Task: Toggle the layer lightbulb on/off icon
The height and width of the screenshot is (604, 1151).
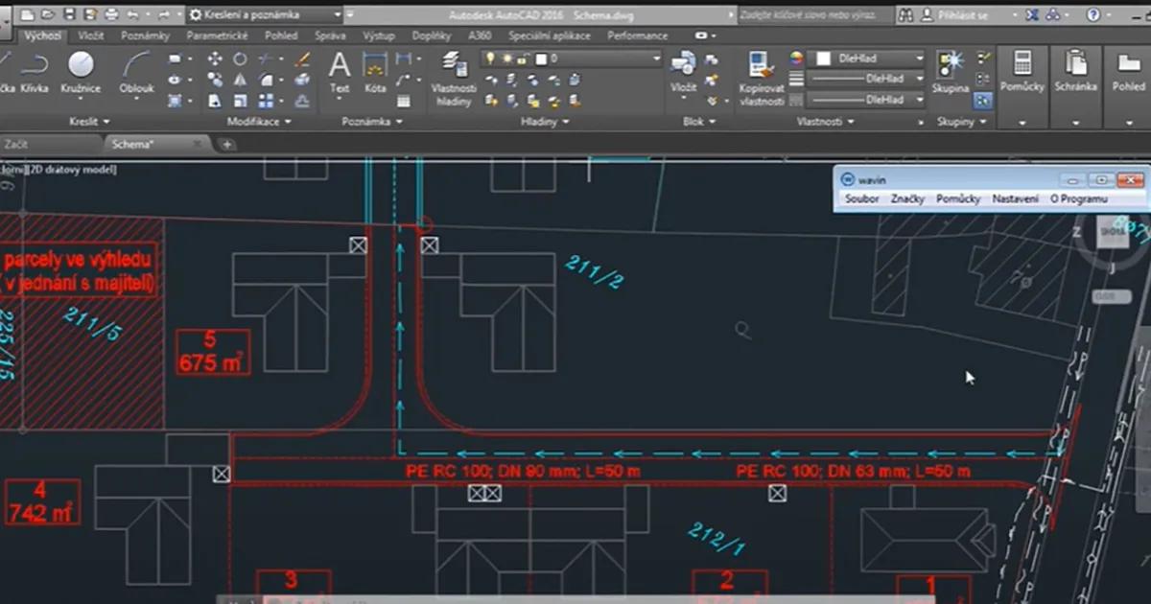Action: pos(491,59)
